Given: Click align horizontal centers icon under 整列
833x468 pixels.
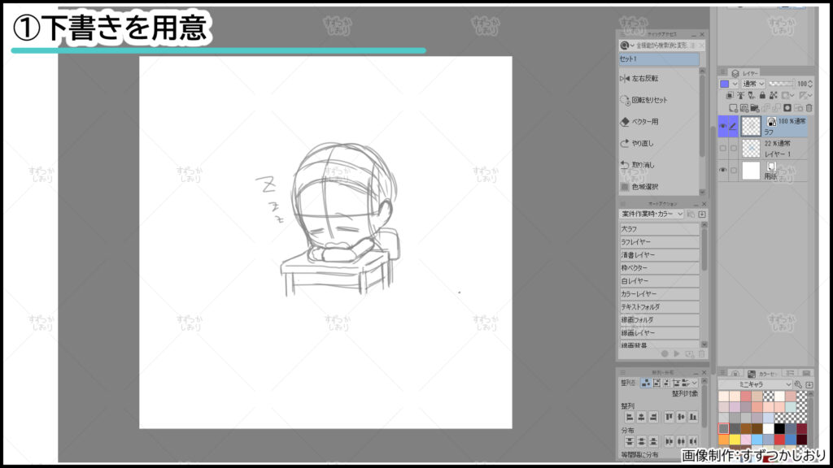Looking at the screenshot, I should tap(641, 417).
